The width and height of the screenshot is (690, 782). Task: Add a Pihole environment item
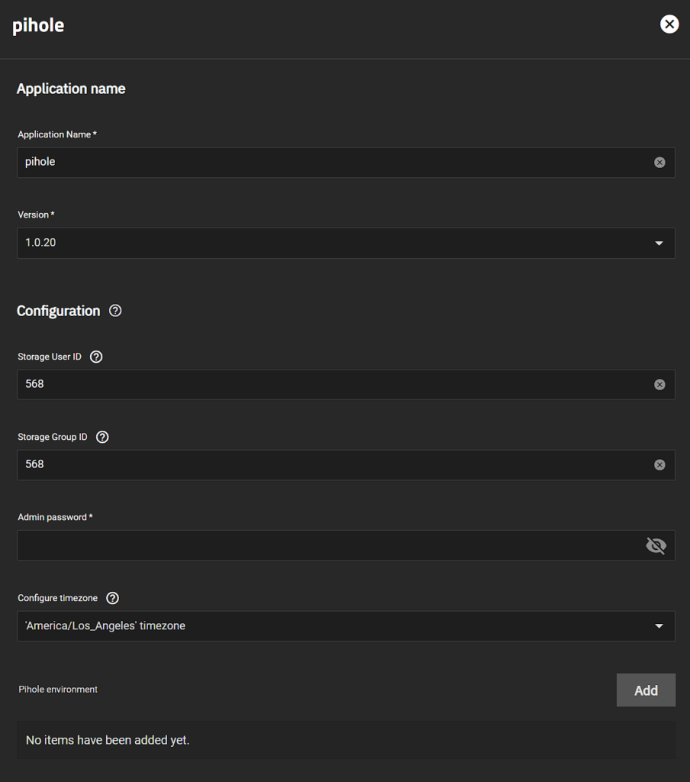pos(646,690)
